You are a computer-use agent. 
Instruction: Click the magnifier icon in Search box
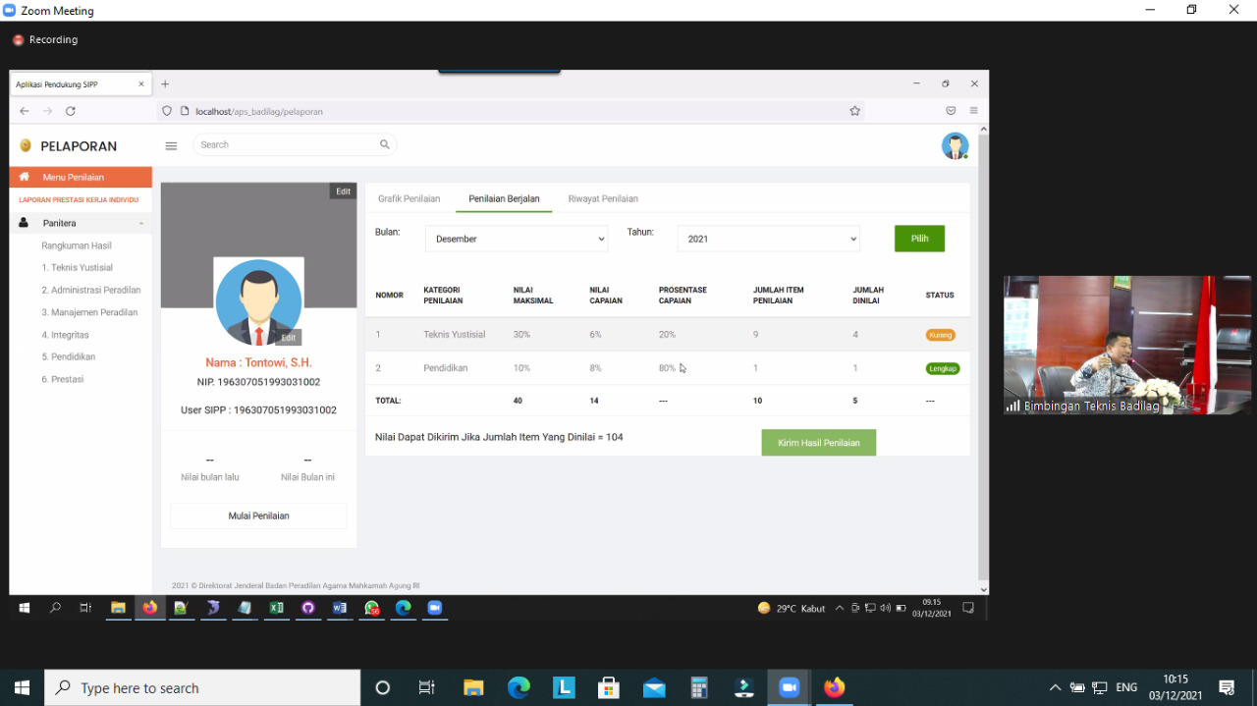pyautogui.click(x=384, y=144)
